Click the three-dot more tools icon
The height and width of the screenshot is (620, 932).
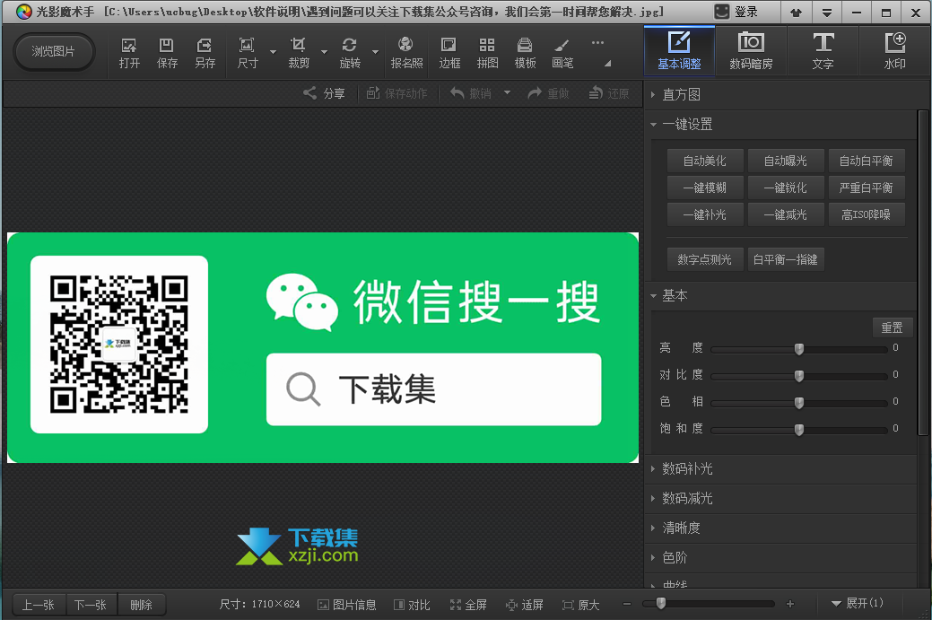point(597,43)
